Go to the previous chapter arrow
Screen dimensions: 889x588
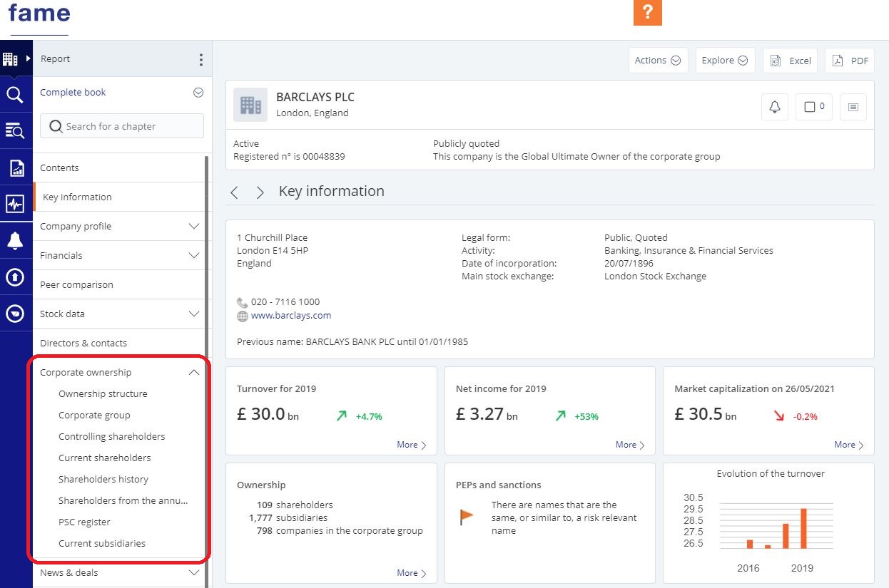point(235,192)
